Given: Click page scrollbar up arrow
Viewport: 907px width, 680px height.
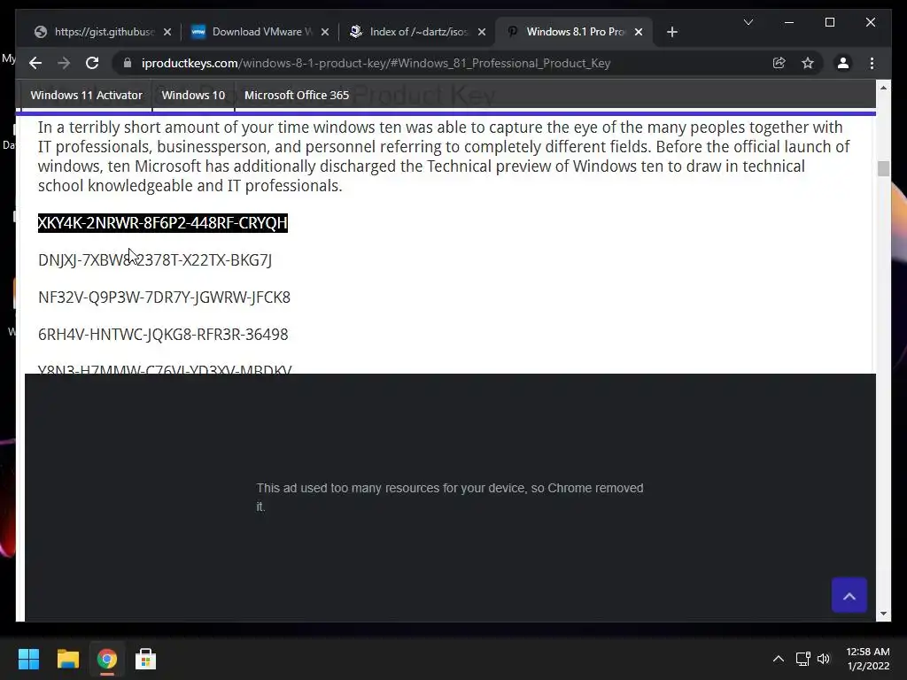Looking at the screenshot, I should tap(883, 88).
